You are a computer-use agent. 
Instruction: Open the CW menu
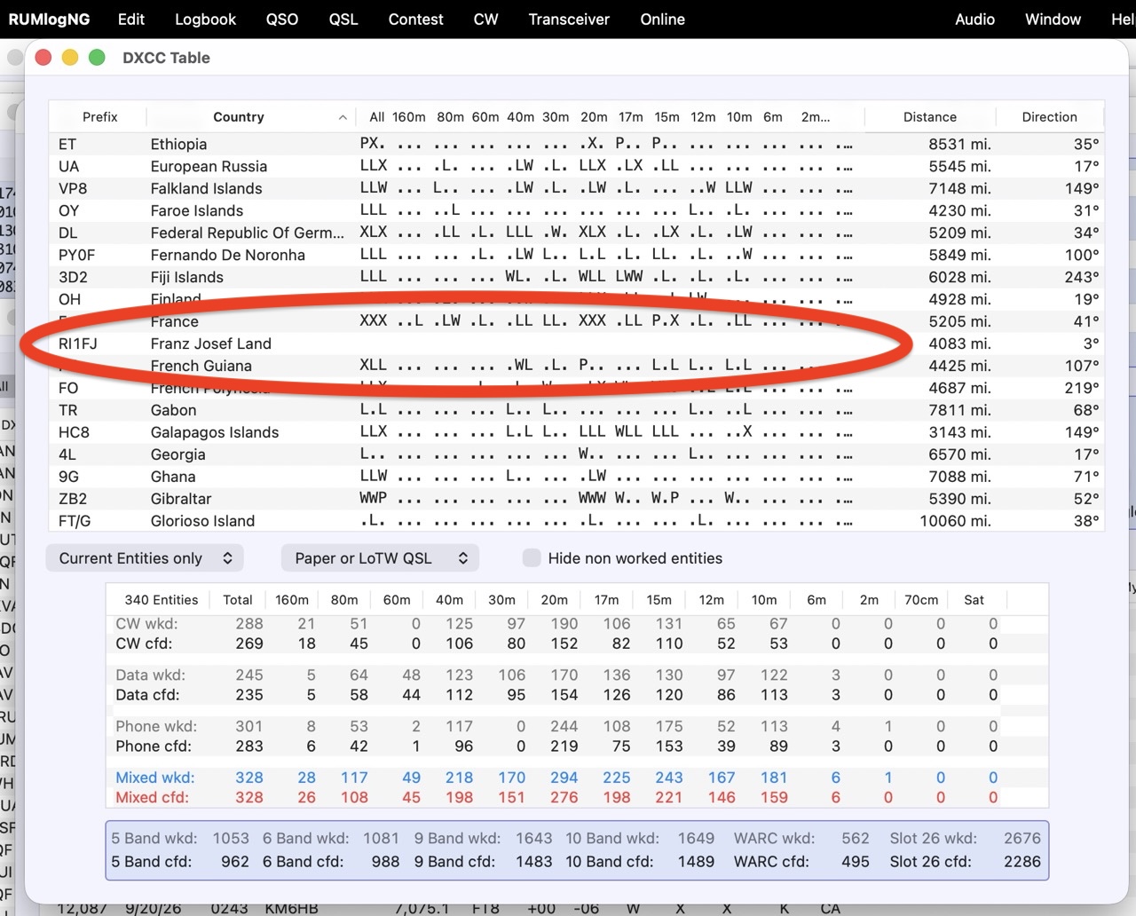coord(485,19)
